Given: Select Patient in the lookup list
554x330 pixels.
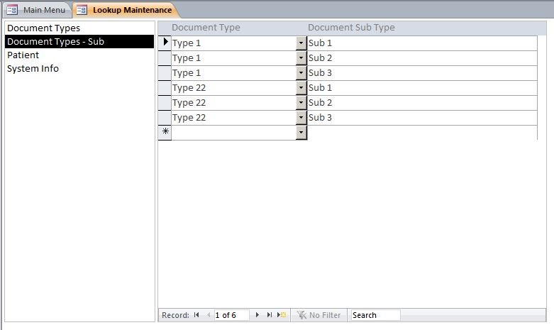Looking at the screenshot, I should tap(79, 55).
